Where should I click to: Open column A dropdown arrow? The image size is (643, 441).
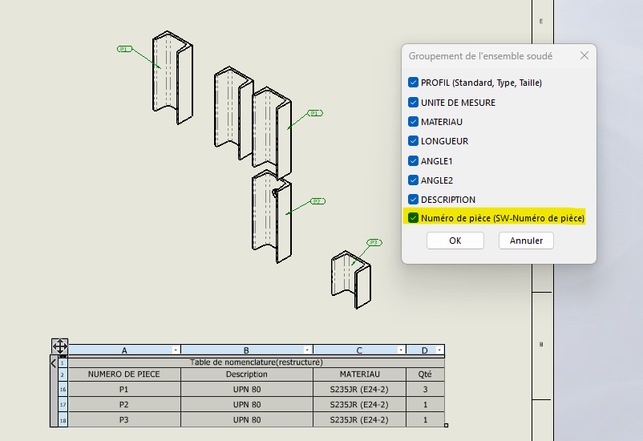tap(175, 350)
